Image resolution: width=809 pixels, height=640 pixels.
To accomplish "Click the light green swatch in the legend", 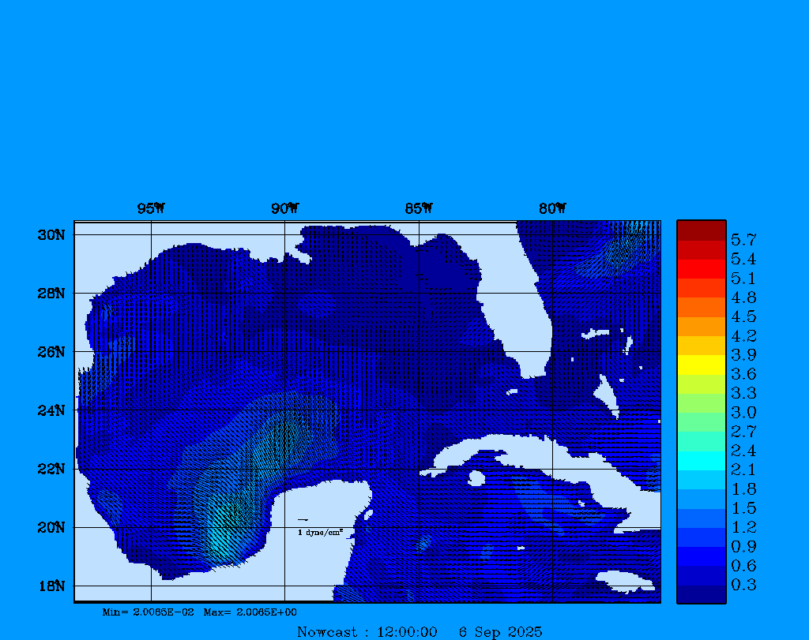I will pyautogui.click(x=701, y=402).
